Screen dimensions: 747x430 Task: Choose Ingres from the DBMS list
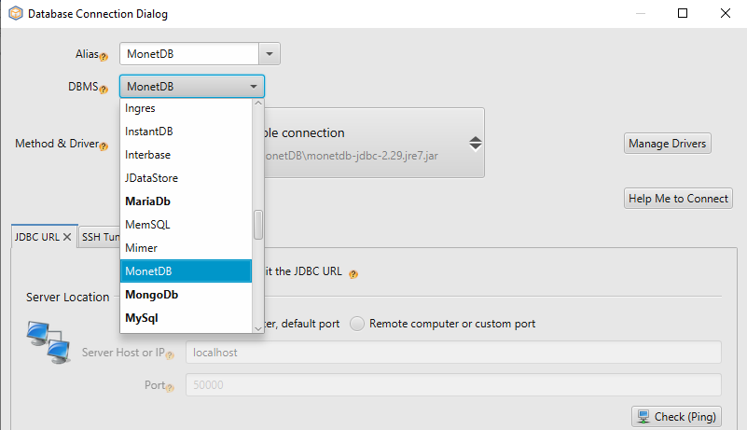tap(186, 108)
